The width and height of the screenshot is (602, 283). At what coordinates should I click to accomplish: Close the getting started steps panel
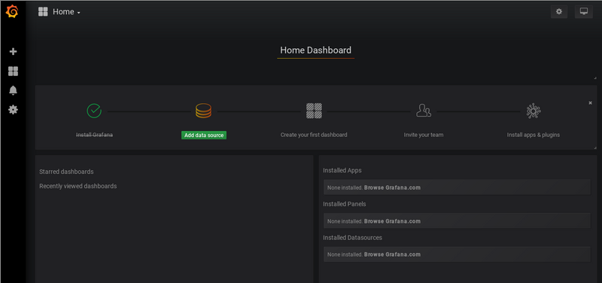point(590,103)
